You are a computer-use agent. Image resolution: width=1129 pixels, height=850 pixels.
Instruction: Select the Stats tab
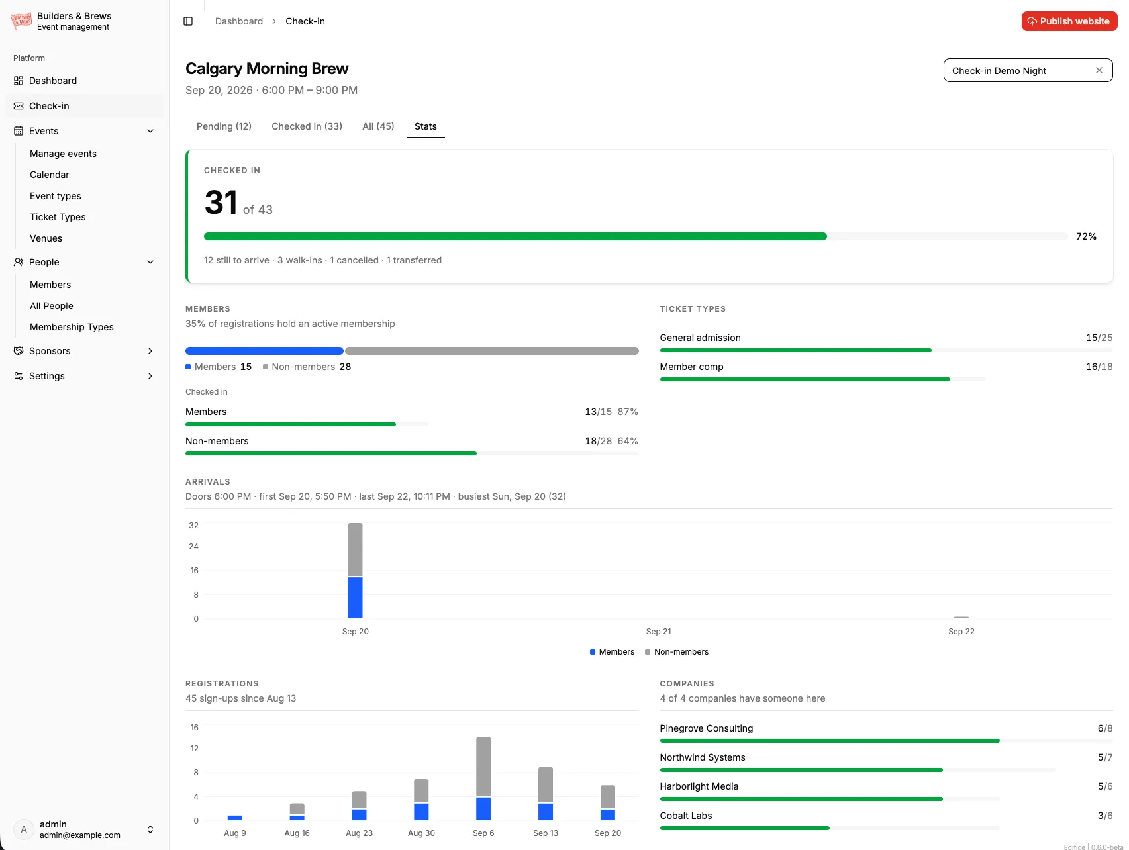tap(426, 126)
